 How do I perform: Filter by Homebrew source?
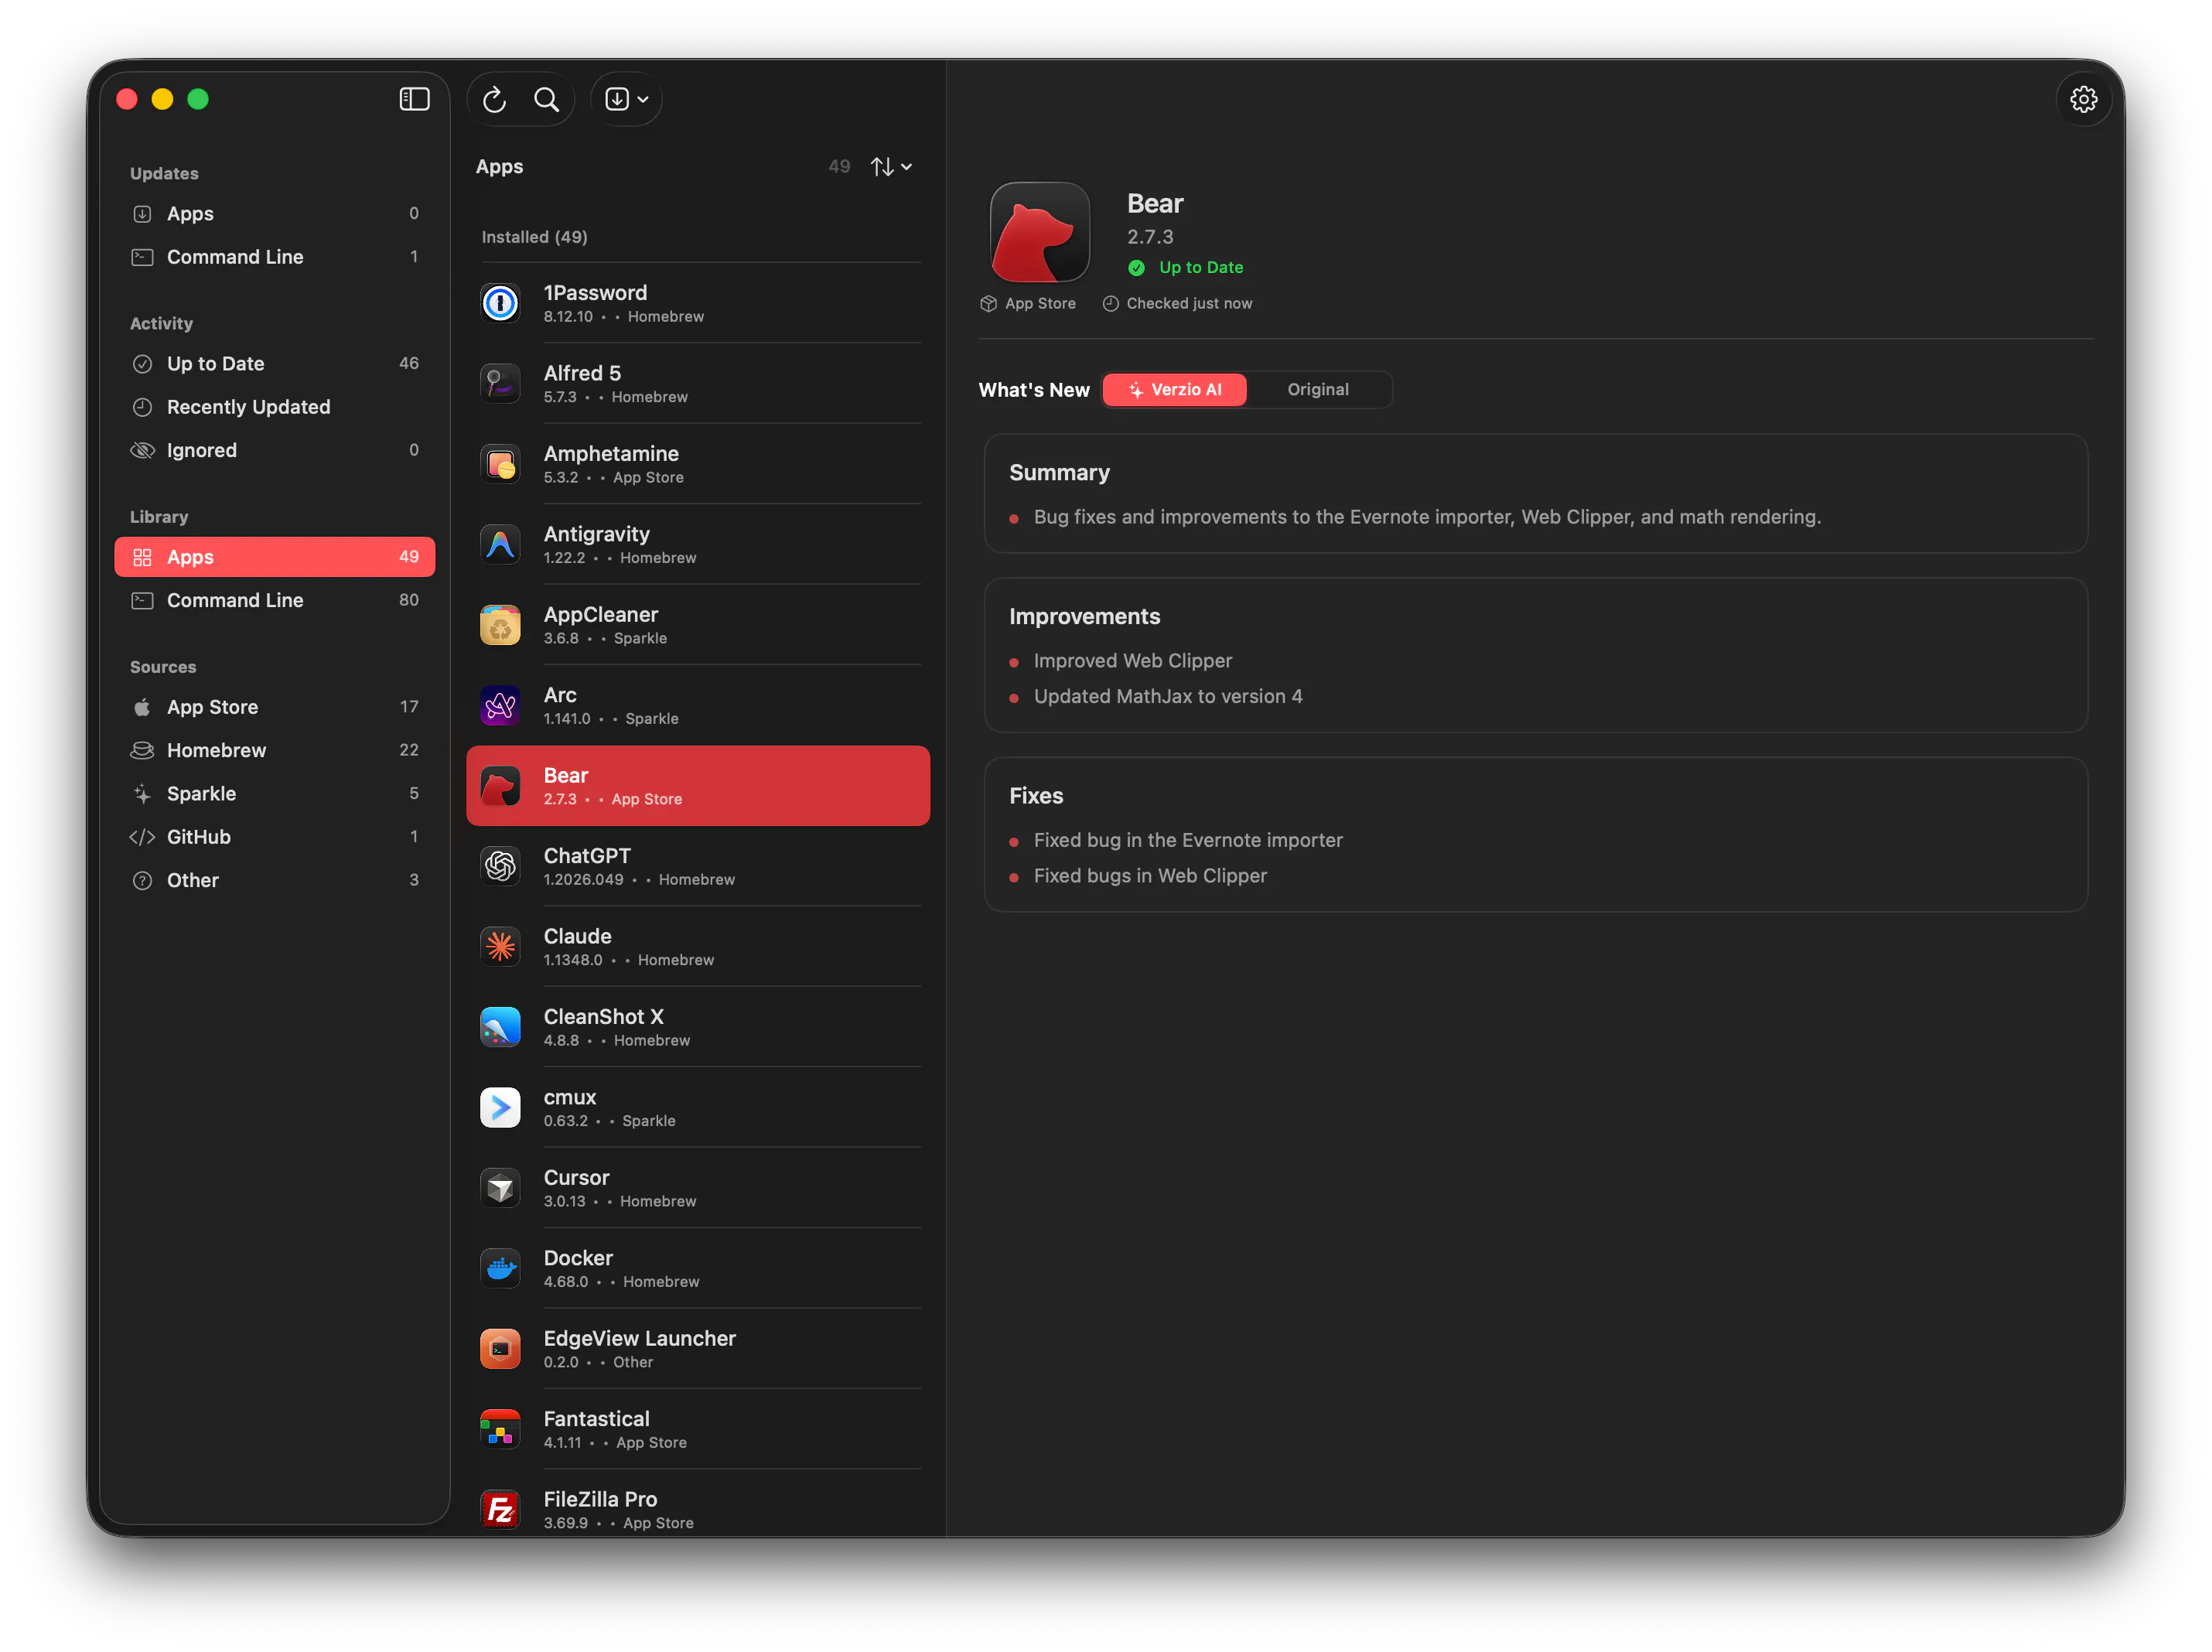(274, 750)
